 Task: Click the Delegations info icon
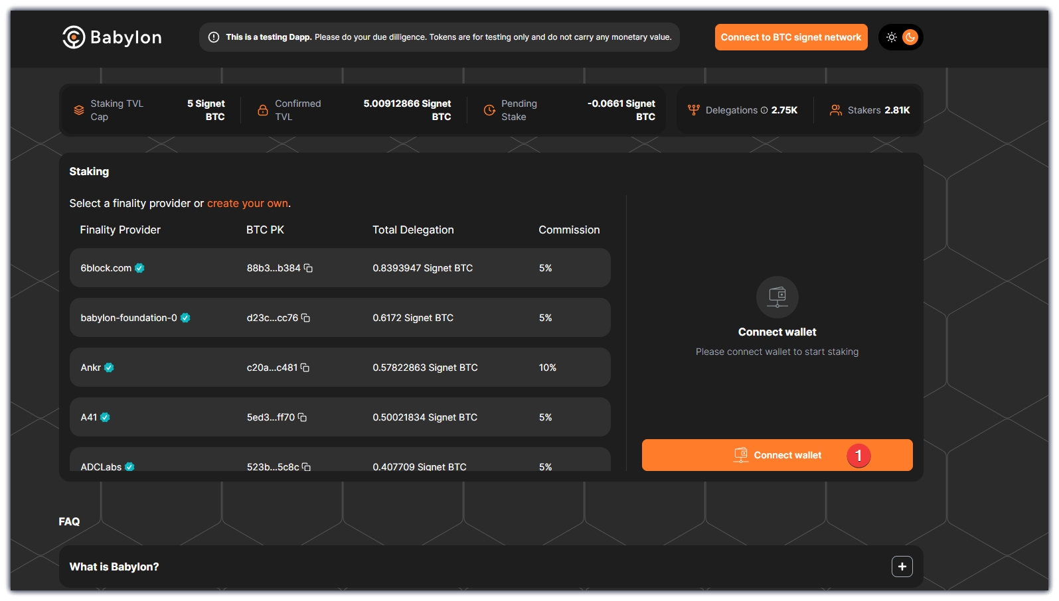(764, 110)
